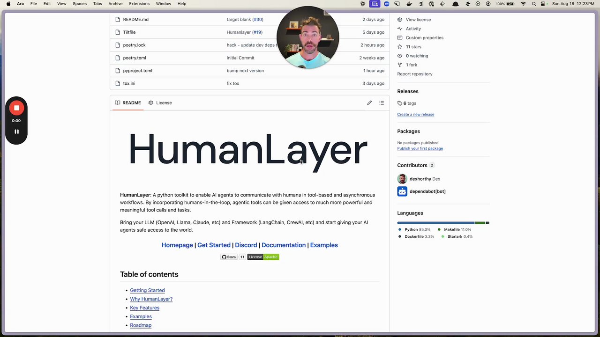
Task: Open Spotlight search magnifier in menu bar
Action: (x=534, y=4)
